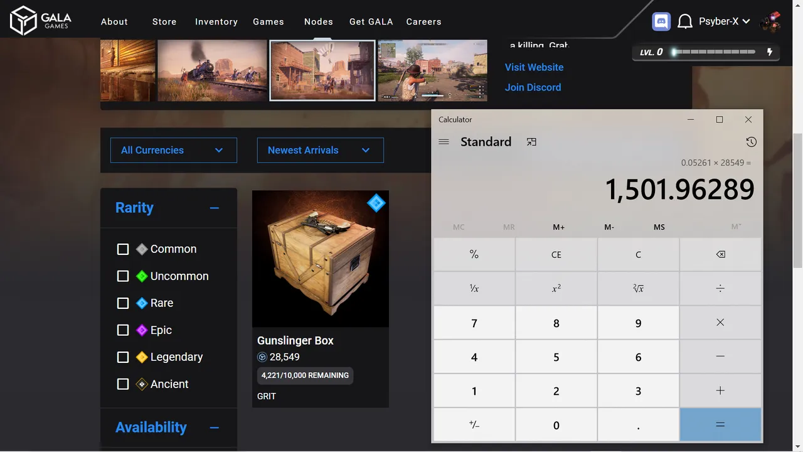The image size is (803, 452).
Task: Click the 7 key in Calculator
Action: tap(474, 323)
